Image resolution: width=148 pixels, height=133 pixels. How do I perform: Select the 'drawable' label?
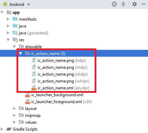[x=33, y=47]
